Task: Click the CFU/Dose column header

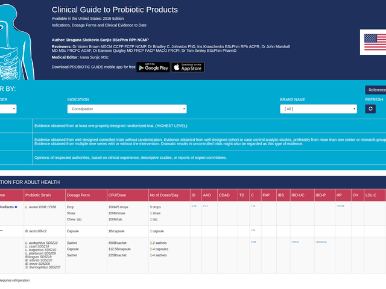Action: pyautogui.click(x=117, y=195)
